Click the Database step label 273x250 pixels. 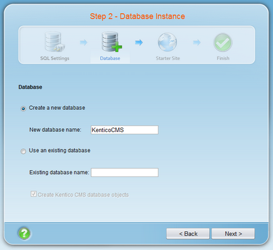pyautogui.click(x=110, y=58)
